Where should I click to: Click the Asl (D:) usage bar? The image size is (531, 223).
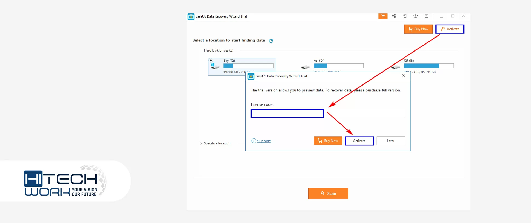(339, 66)
